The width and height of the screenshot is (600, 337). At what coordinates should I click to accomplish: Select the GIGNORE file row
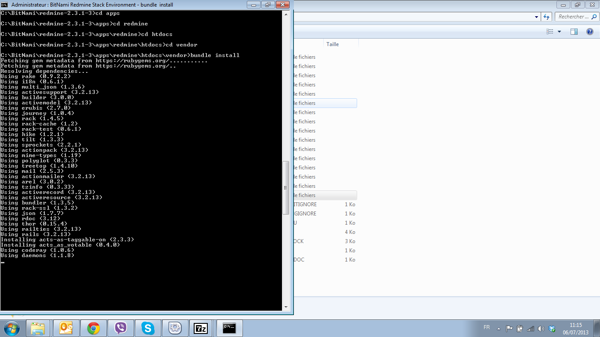click(x=325, y=214)
